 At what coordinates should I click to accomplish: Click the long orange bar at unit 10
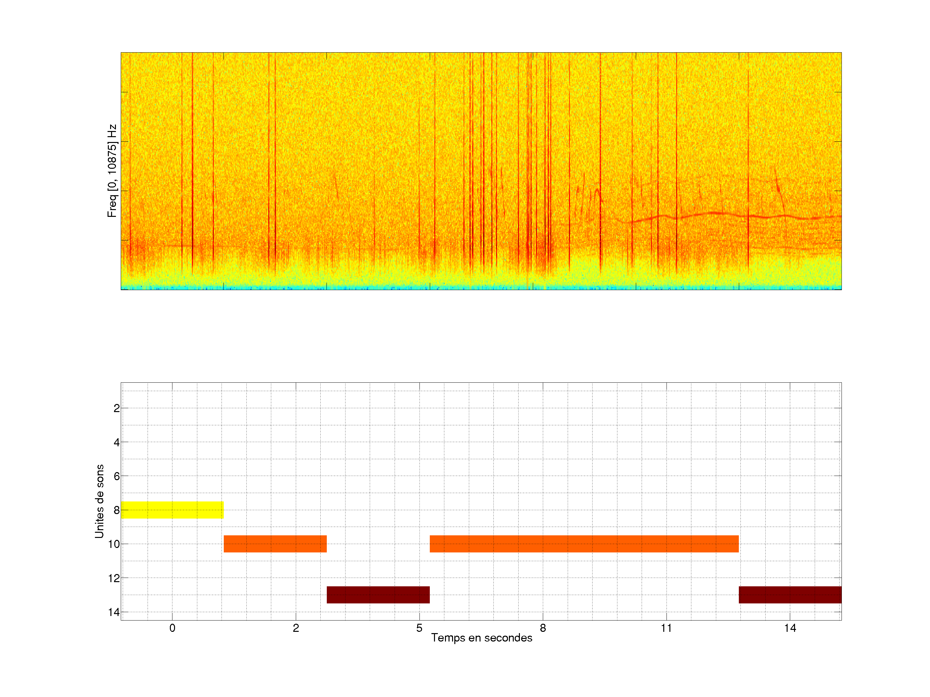click(x=584, y=544)
